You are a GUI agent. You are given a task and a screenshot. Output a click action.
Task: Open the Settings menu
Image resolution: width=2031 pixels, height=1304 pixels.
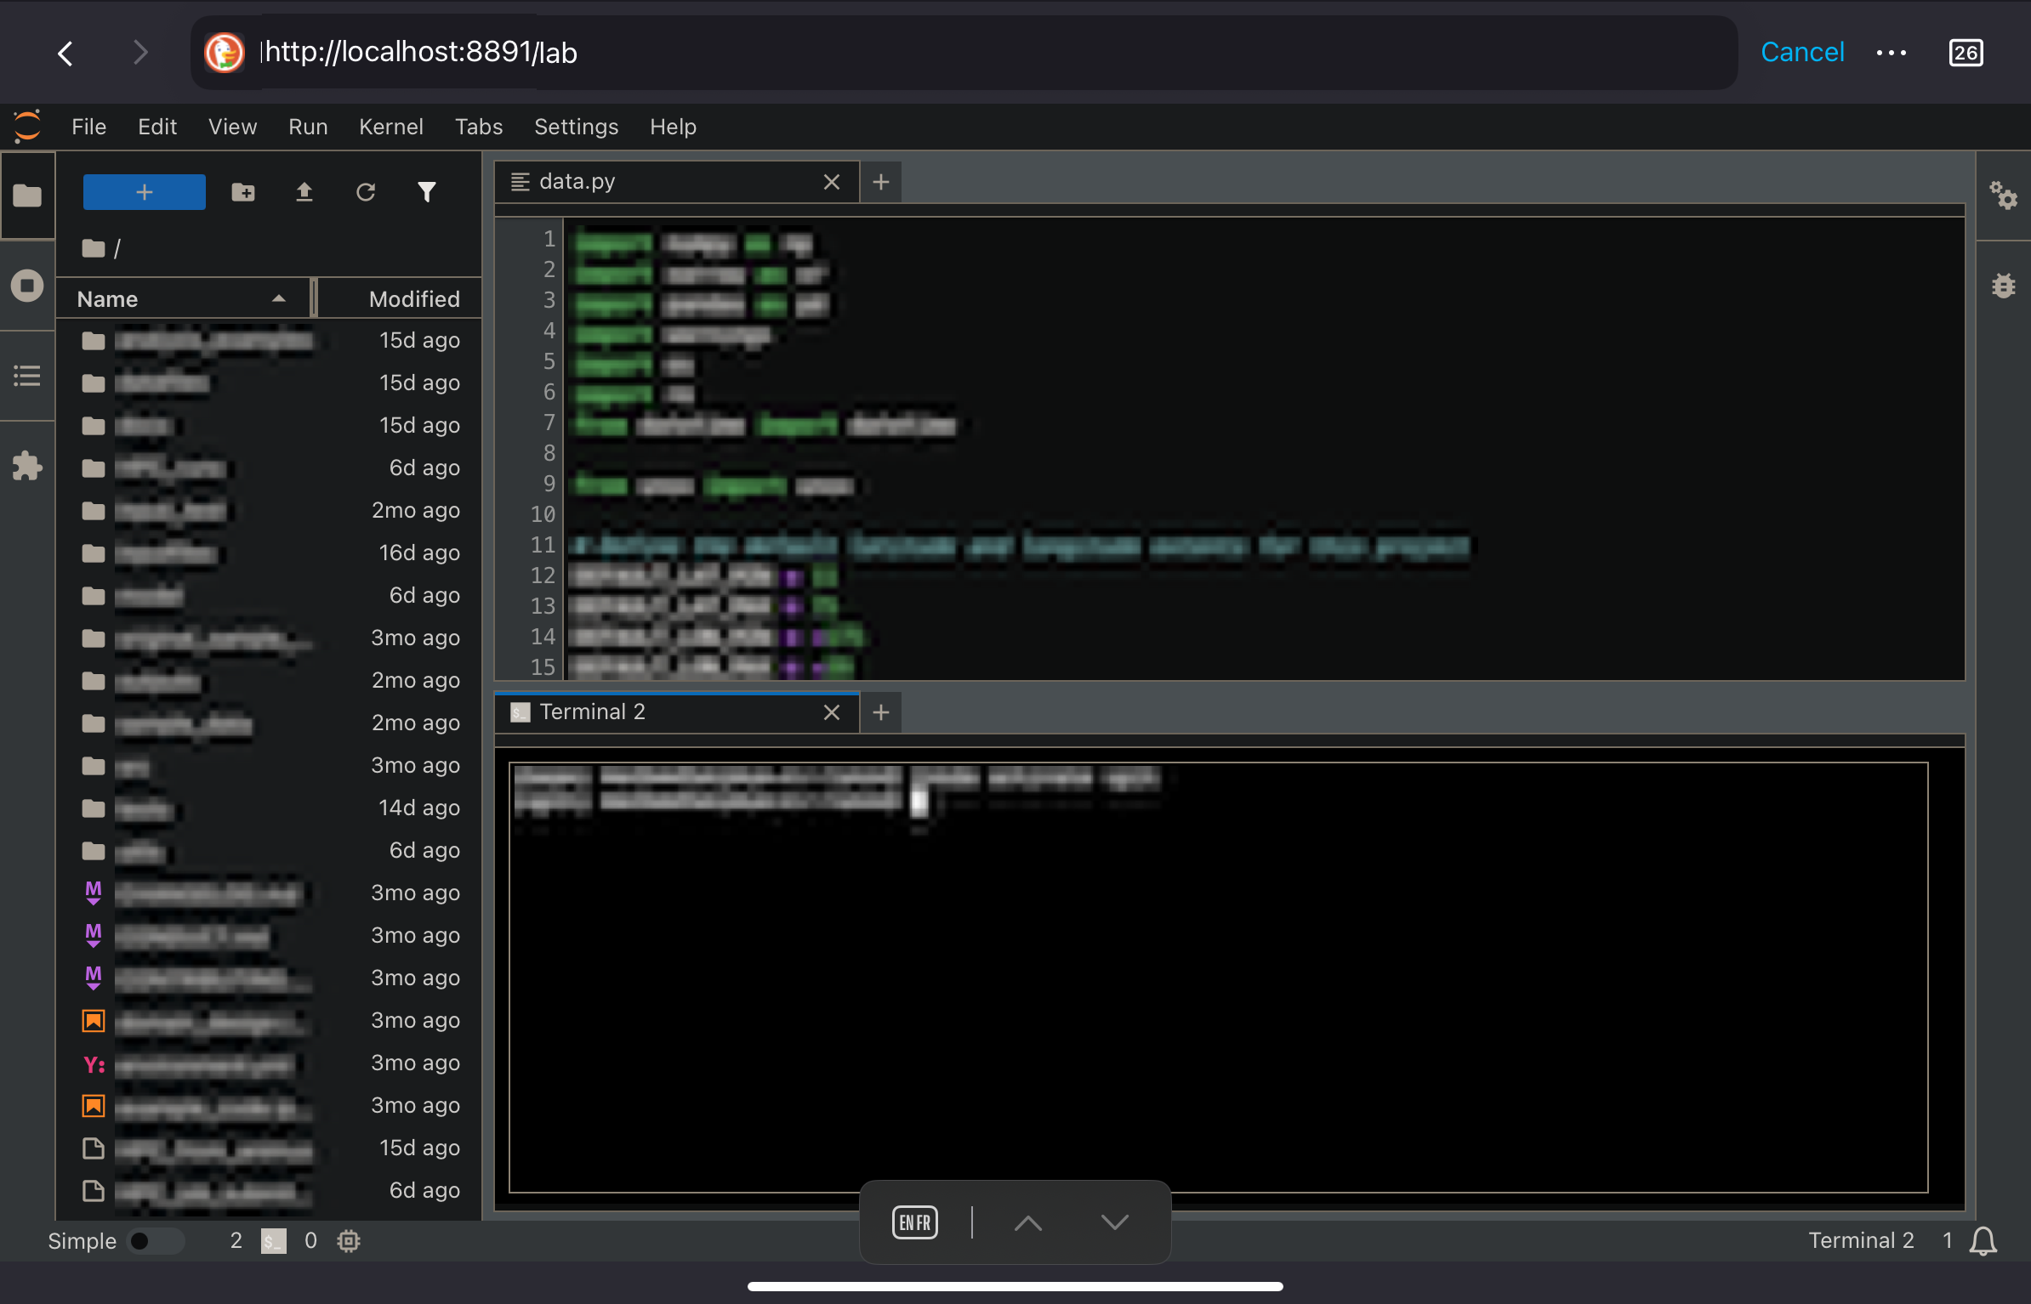(576, 127)
